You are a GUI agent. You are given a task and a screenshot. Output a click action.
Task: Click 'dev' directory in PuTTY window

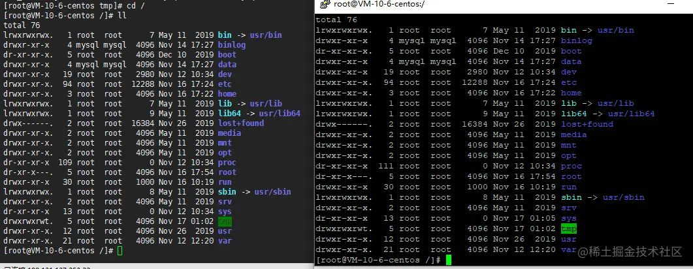pyautogui.click(x=569, y=72)
